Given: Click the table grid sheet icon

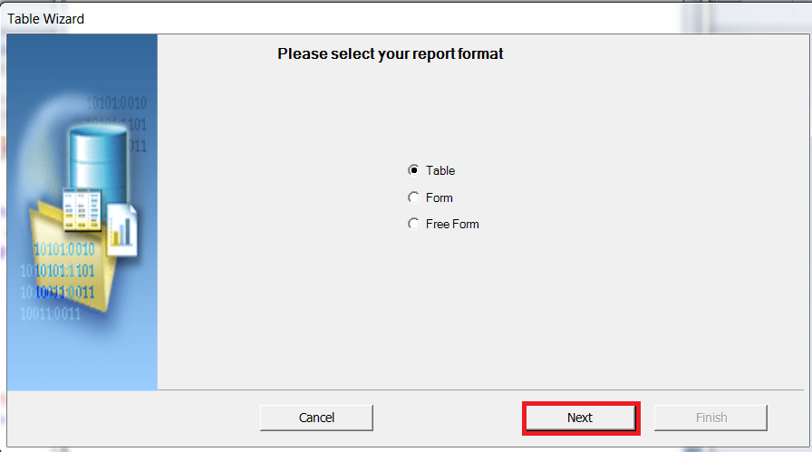Looking at the screenshot, I should coord(81,210).
